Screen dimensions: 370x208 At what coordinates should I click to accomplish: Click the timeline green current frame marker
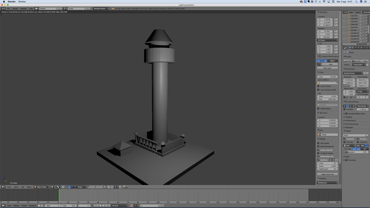pos(59,195)
